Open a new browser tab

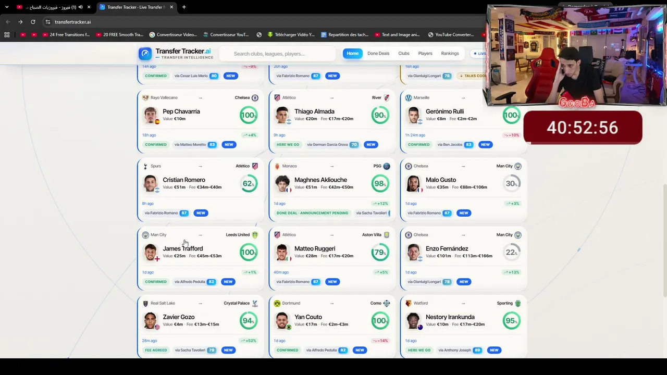point(184,7)
